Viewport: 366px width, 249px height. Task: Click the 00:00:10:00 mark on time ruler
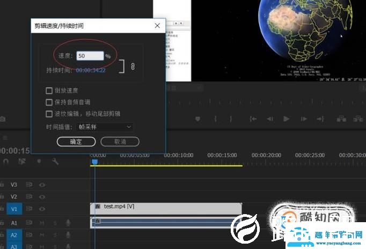click(x=179, y=155)
